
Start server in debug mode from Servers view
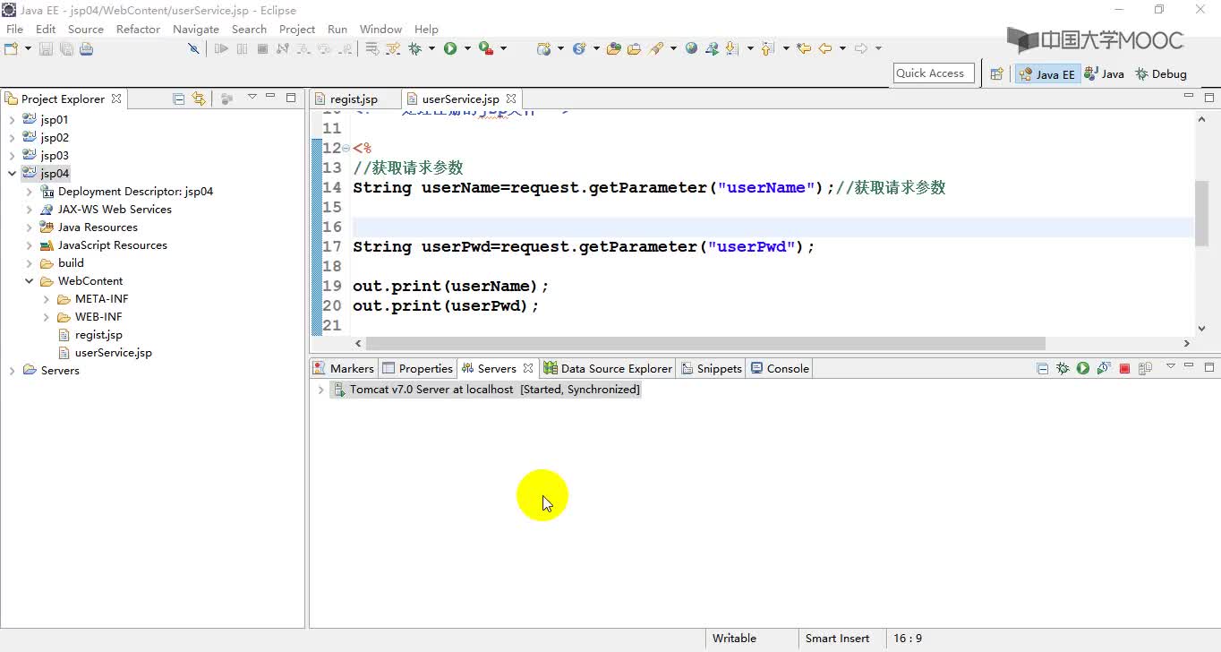(1063, 368)
